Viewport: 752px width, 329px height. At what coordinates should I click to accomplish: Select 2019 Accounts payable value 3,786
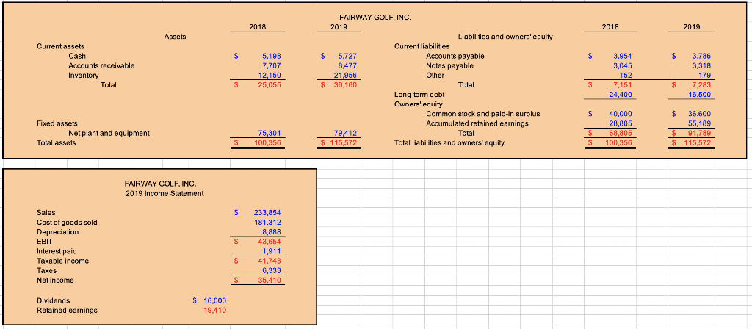pyautogui.click(x=701, y=56)
